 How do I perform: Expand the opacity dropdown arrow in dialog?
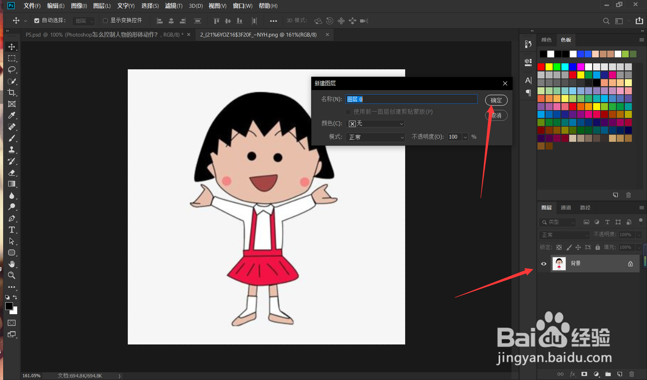[x=465, y=137]
